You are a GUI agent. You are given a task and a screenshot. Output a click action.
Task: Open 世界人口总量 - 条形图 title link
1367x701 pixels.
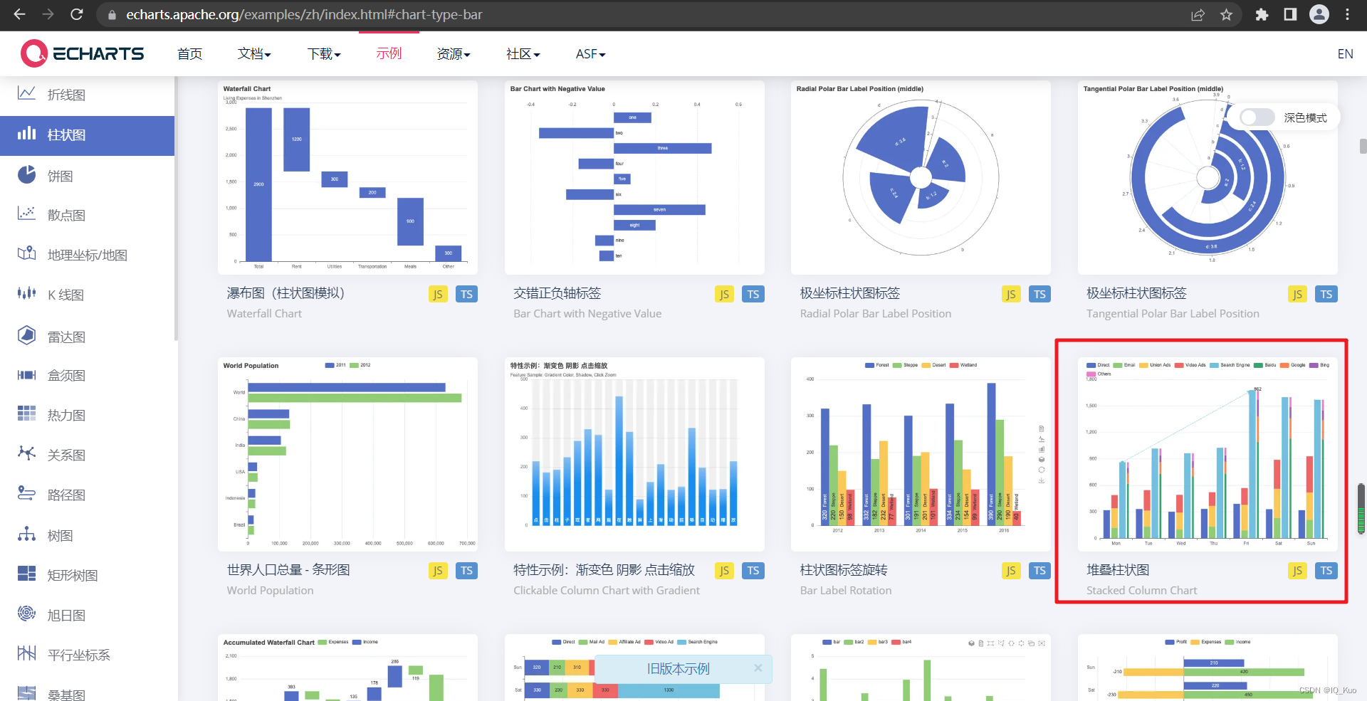pyautogui.click(x=288, y=570)
